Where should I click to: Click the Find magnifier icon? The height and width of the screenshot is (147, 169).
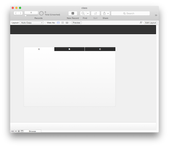coord(83,13)
